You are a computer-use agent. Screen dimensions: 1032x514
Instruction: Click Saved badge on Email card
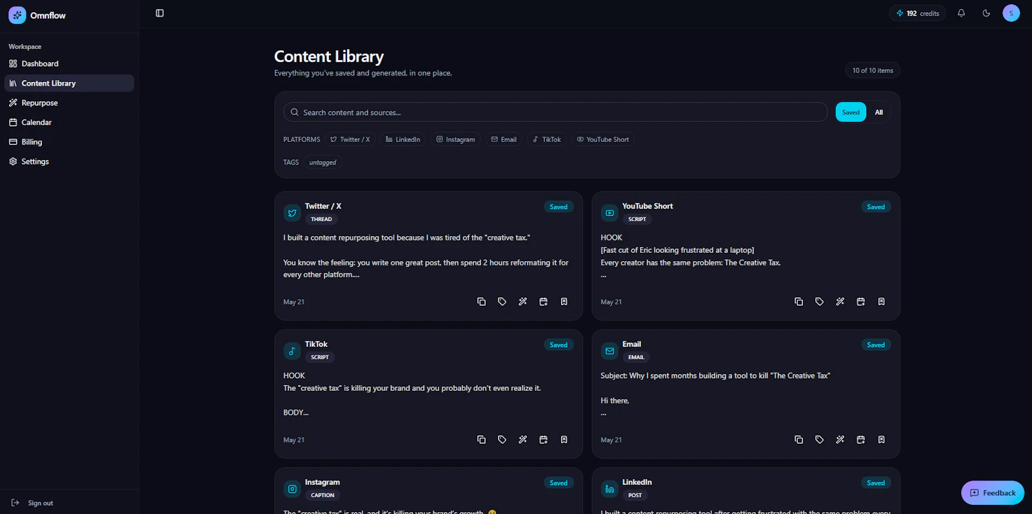(876, 345)
